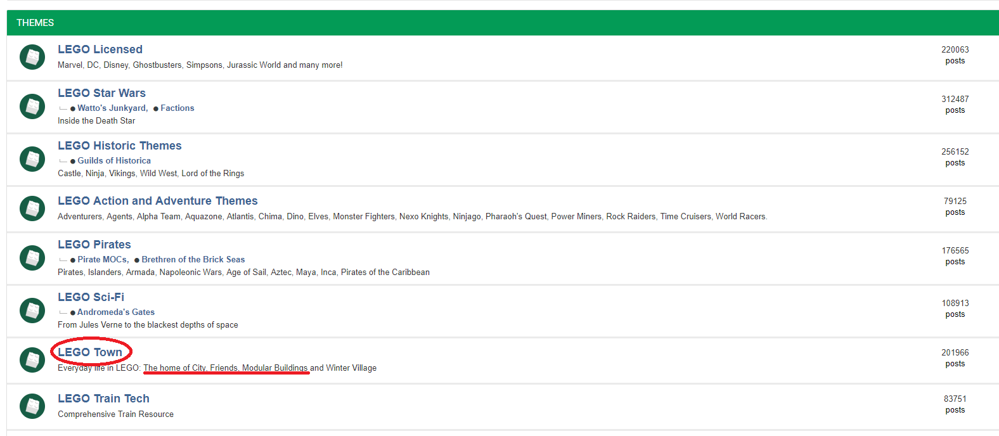
Task: Go to Watto's Junkyard subforum
Action: pos(112,108)
